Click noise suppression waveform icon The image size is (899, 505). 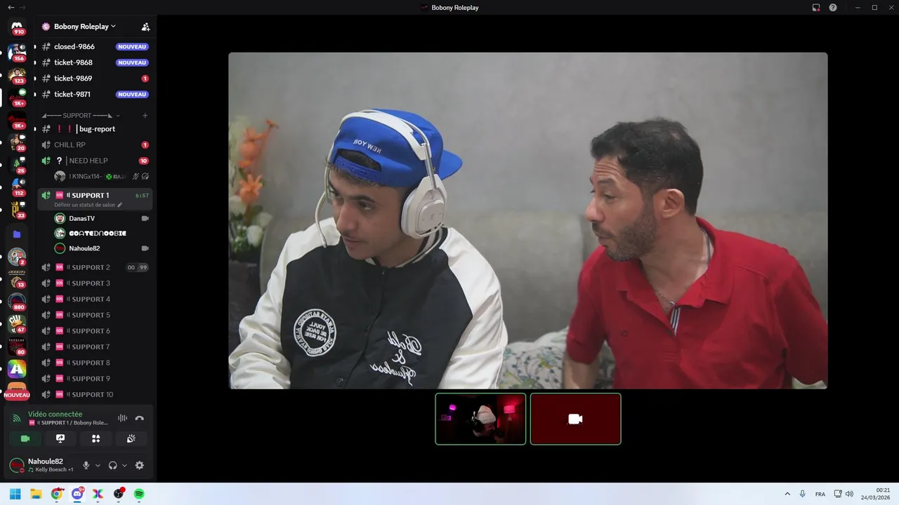click(122, 418)
